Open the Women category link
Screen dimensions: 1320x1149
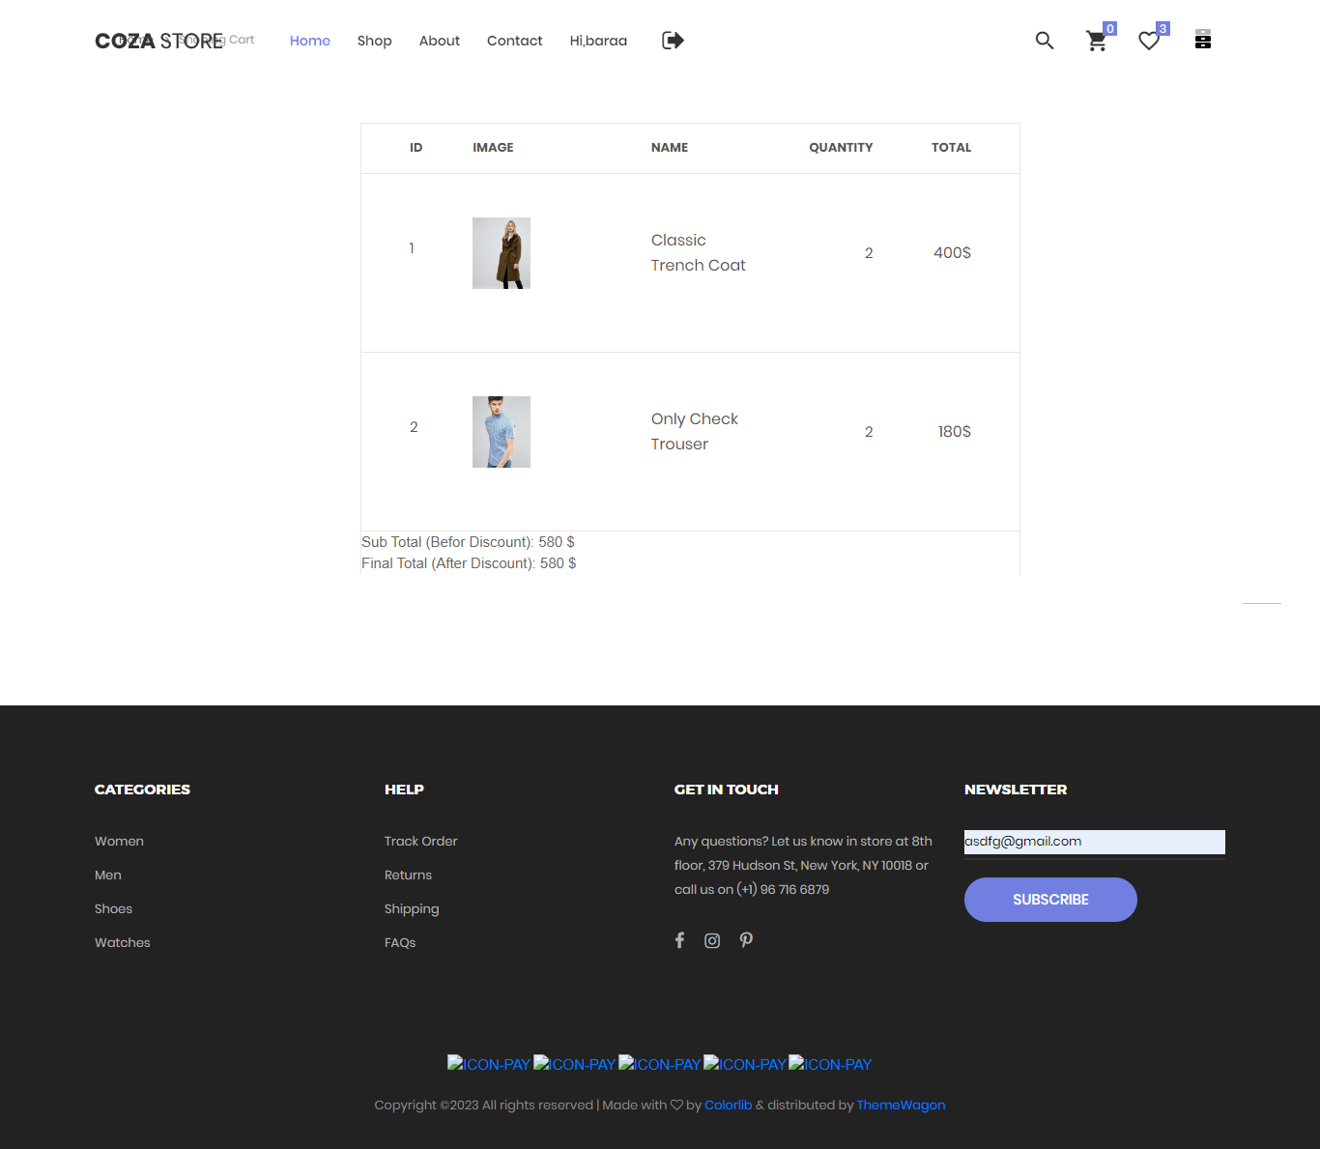119,842
